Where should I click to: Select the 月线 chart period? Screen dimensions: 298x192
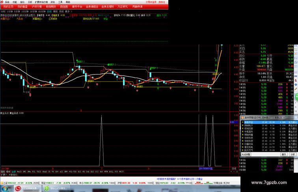tap(61, 11)
